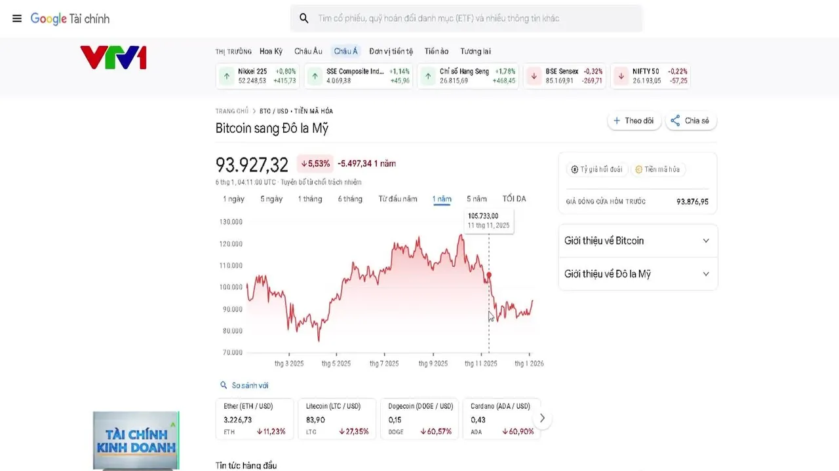Open the Tiền ảo market tab

point(436,52)
